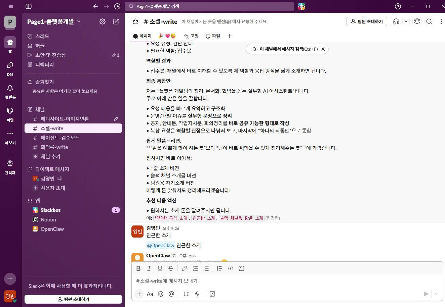Open the bulleted list formatting icon
The image size is (445, 307).
(x=206, y=268)
